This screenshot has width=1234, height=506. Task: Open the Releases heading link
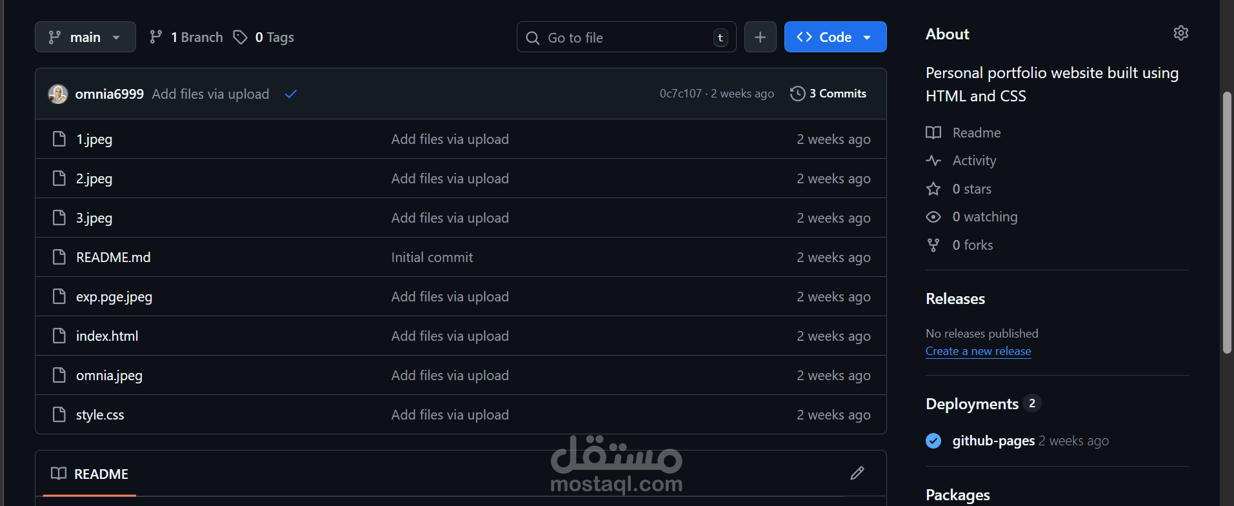coord(955,299)
